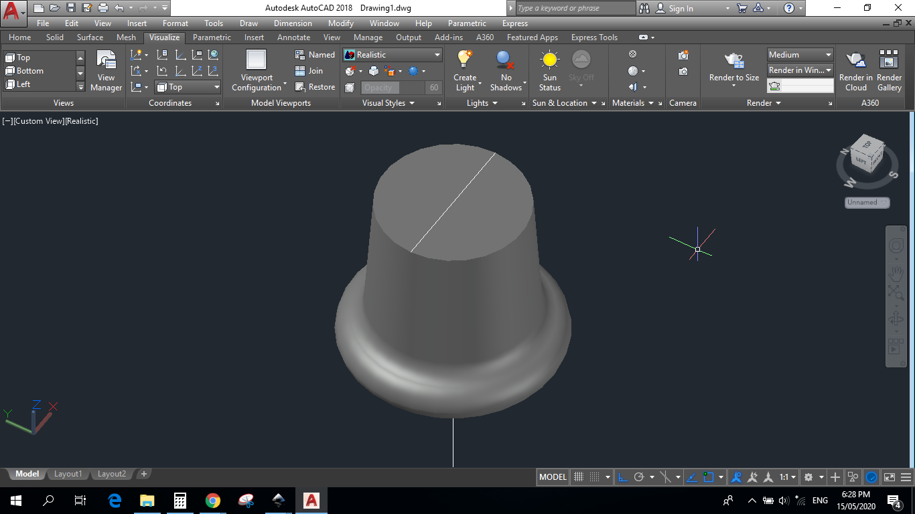Click the Render to Size teapot

pyautogui.click(x=734, y=60)
